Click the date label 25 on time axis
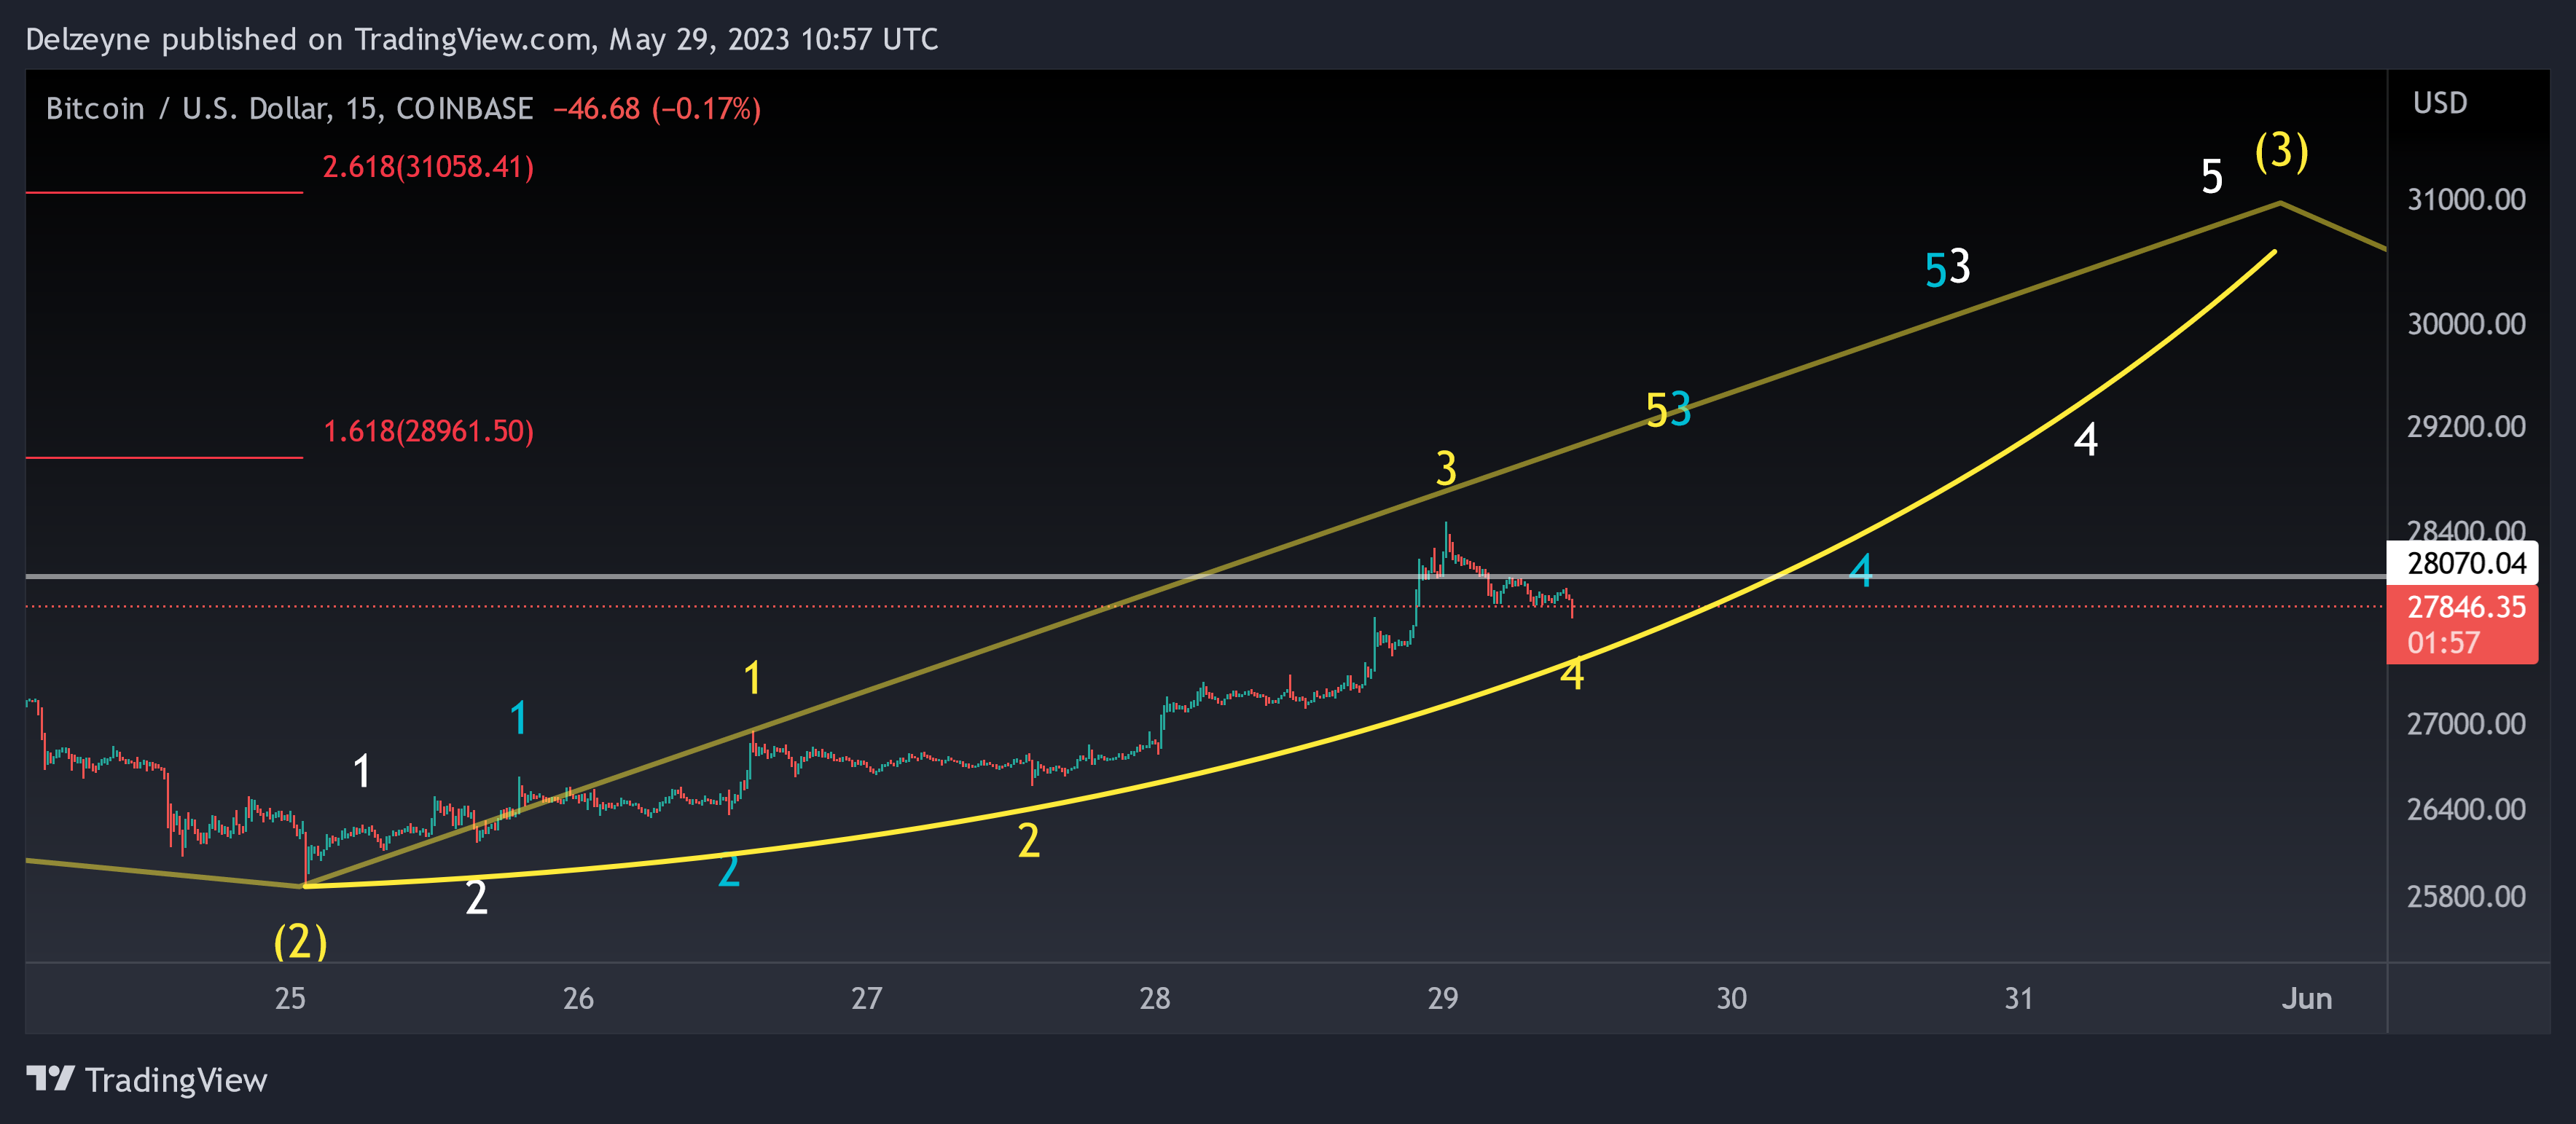 tap(290, 998)
